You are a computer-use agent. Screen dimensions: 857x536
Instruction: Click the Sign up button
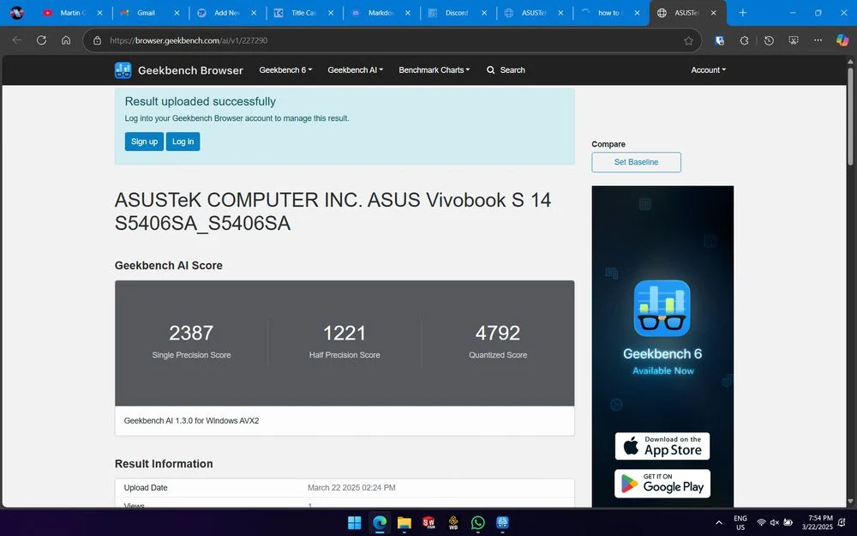144,142
